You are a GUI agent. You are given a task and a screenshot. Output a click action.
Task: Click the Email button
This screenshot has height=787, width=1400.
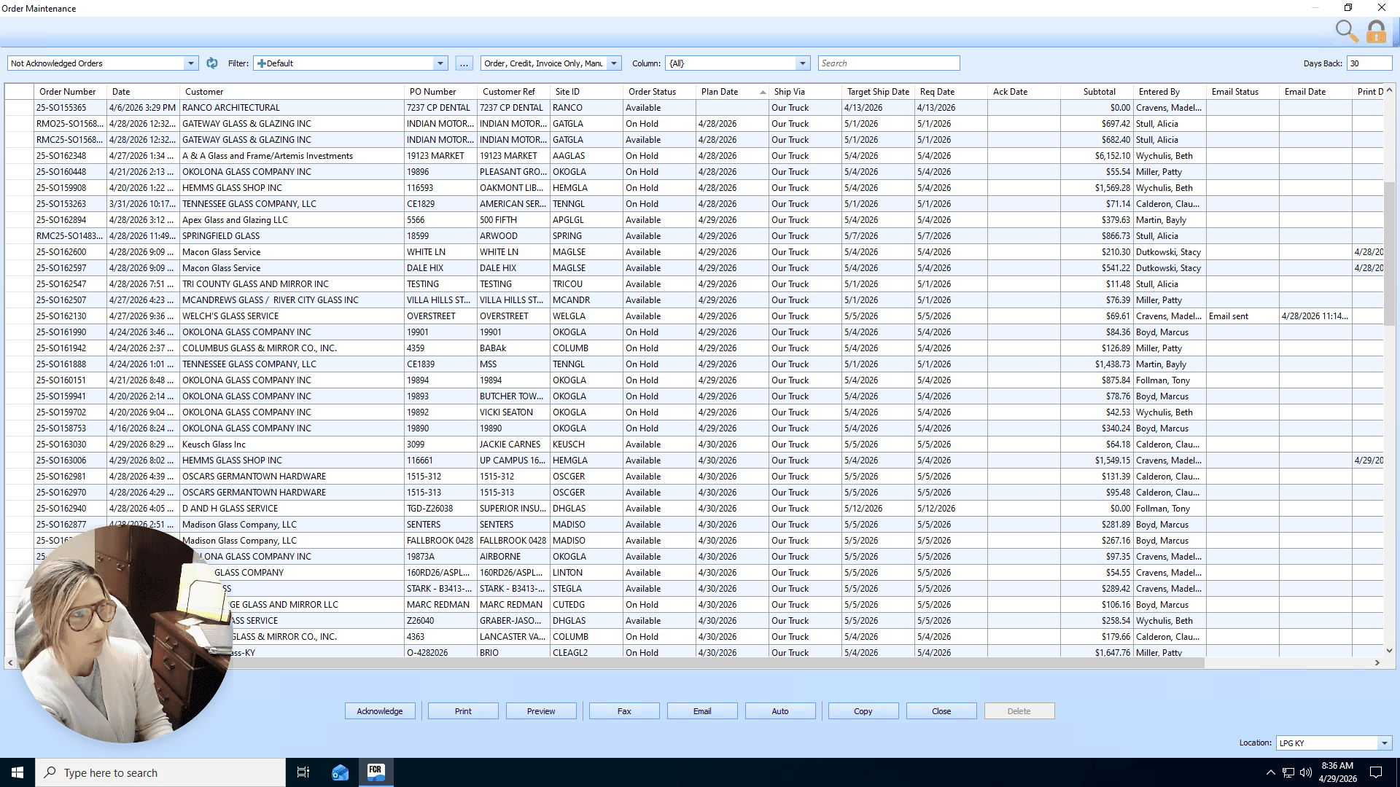[x=702, y=711]
